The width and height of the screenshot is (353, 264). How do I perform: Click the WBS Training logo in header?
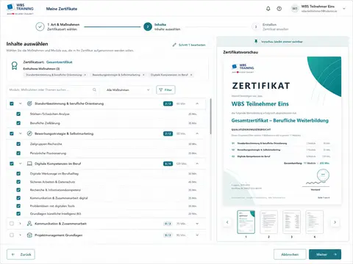(20, 9)
